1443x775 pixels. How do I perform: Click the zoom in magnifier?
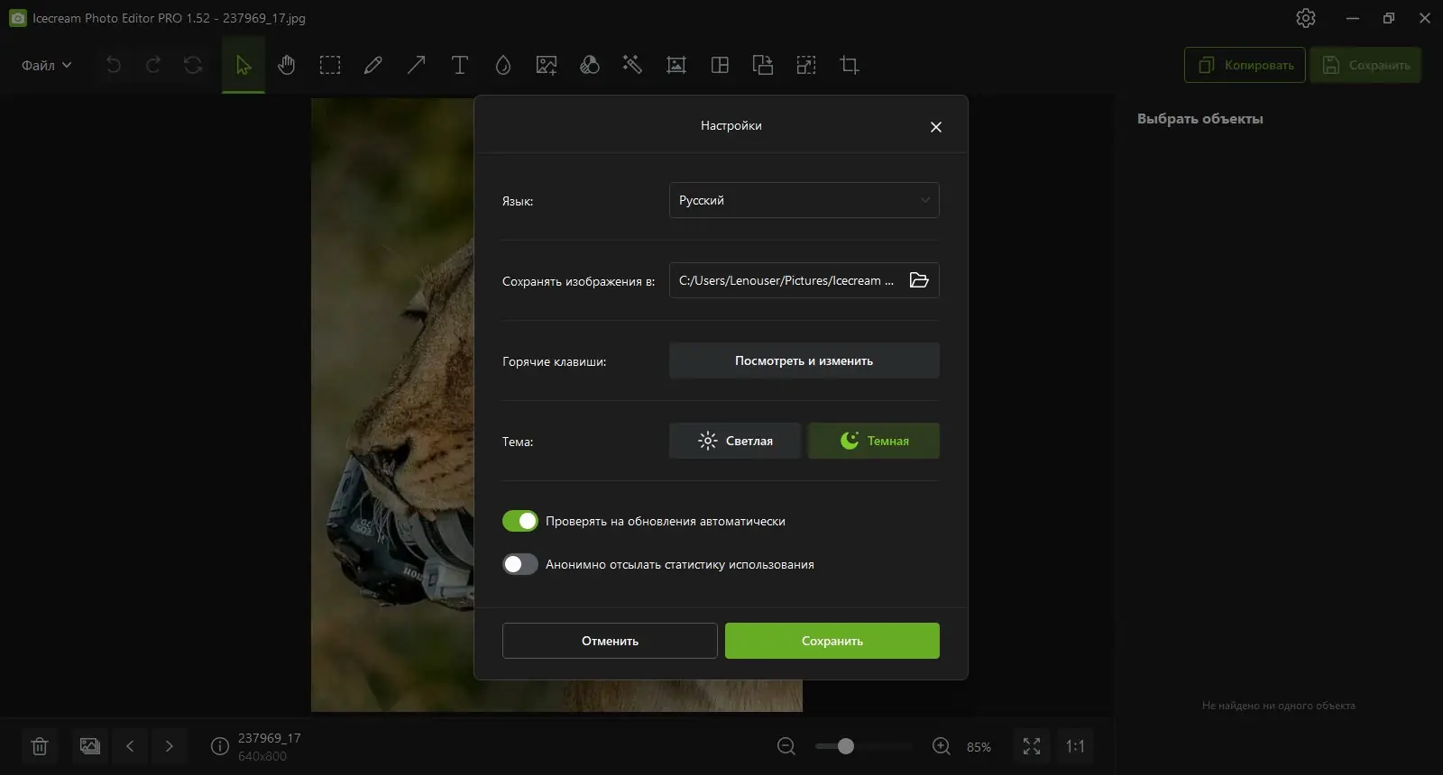942,746
